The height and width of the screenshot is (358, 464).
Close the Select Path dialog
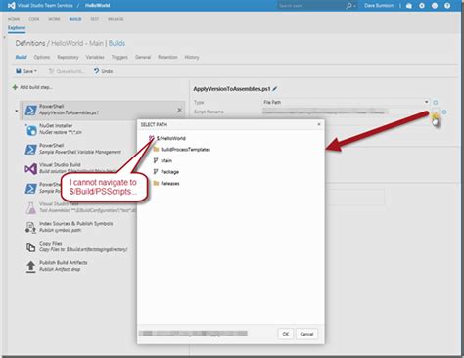click(319, 124)
